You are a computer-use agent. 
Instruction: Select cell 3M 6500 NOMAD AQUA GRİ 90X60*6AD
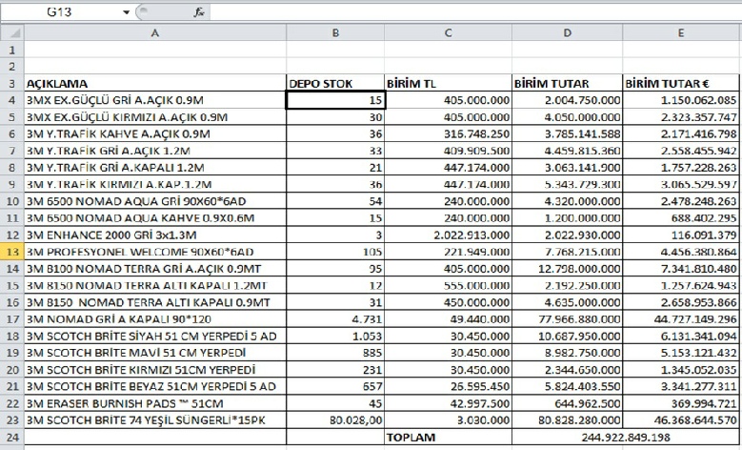(x=155, y=201)
